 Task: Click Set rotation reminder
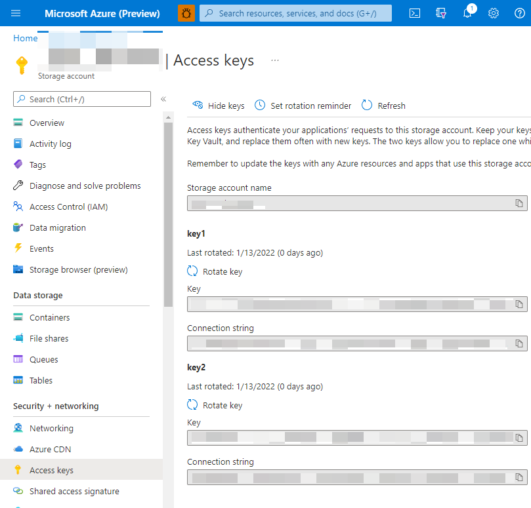pos(303,106)
